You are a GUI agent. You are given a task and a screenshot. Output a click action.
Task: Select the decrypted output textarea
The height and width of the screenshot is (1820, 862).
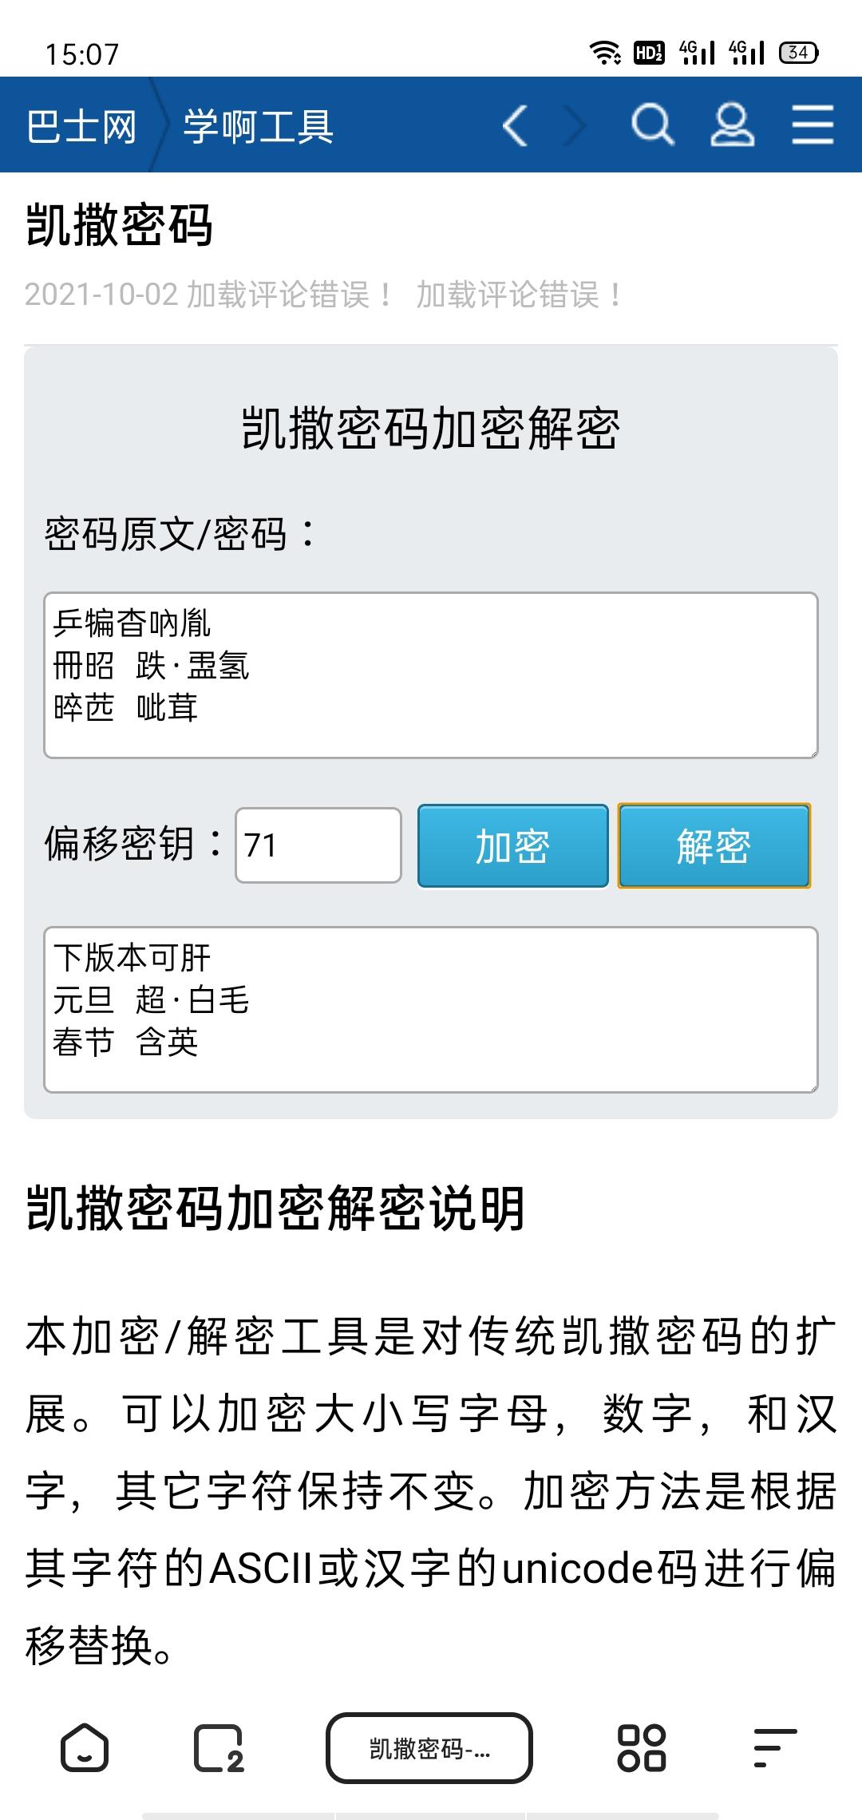coord(431,1010)
